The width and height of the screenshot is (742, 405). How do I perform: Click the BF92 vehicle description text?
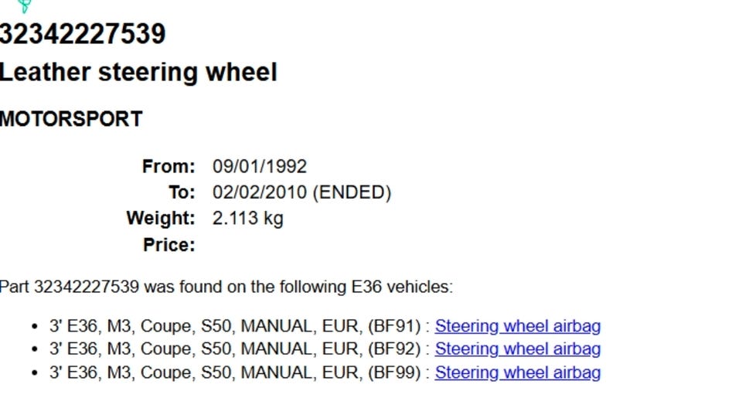(235, 349)
